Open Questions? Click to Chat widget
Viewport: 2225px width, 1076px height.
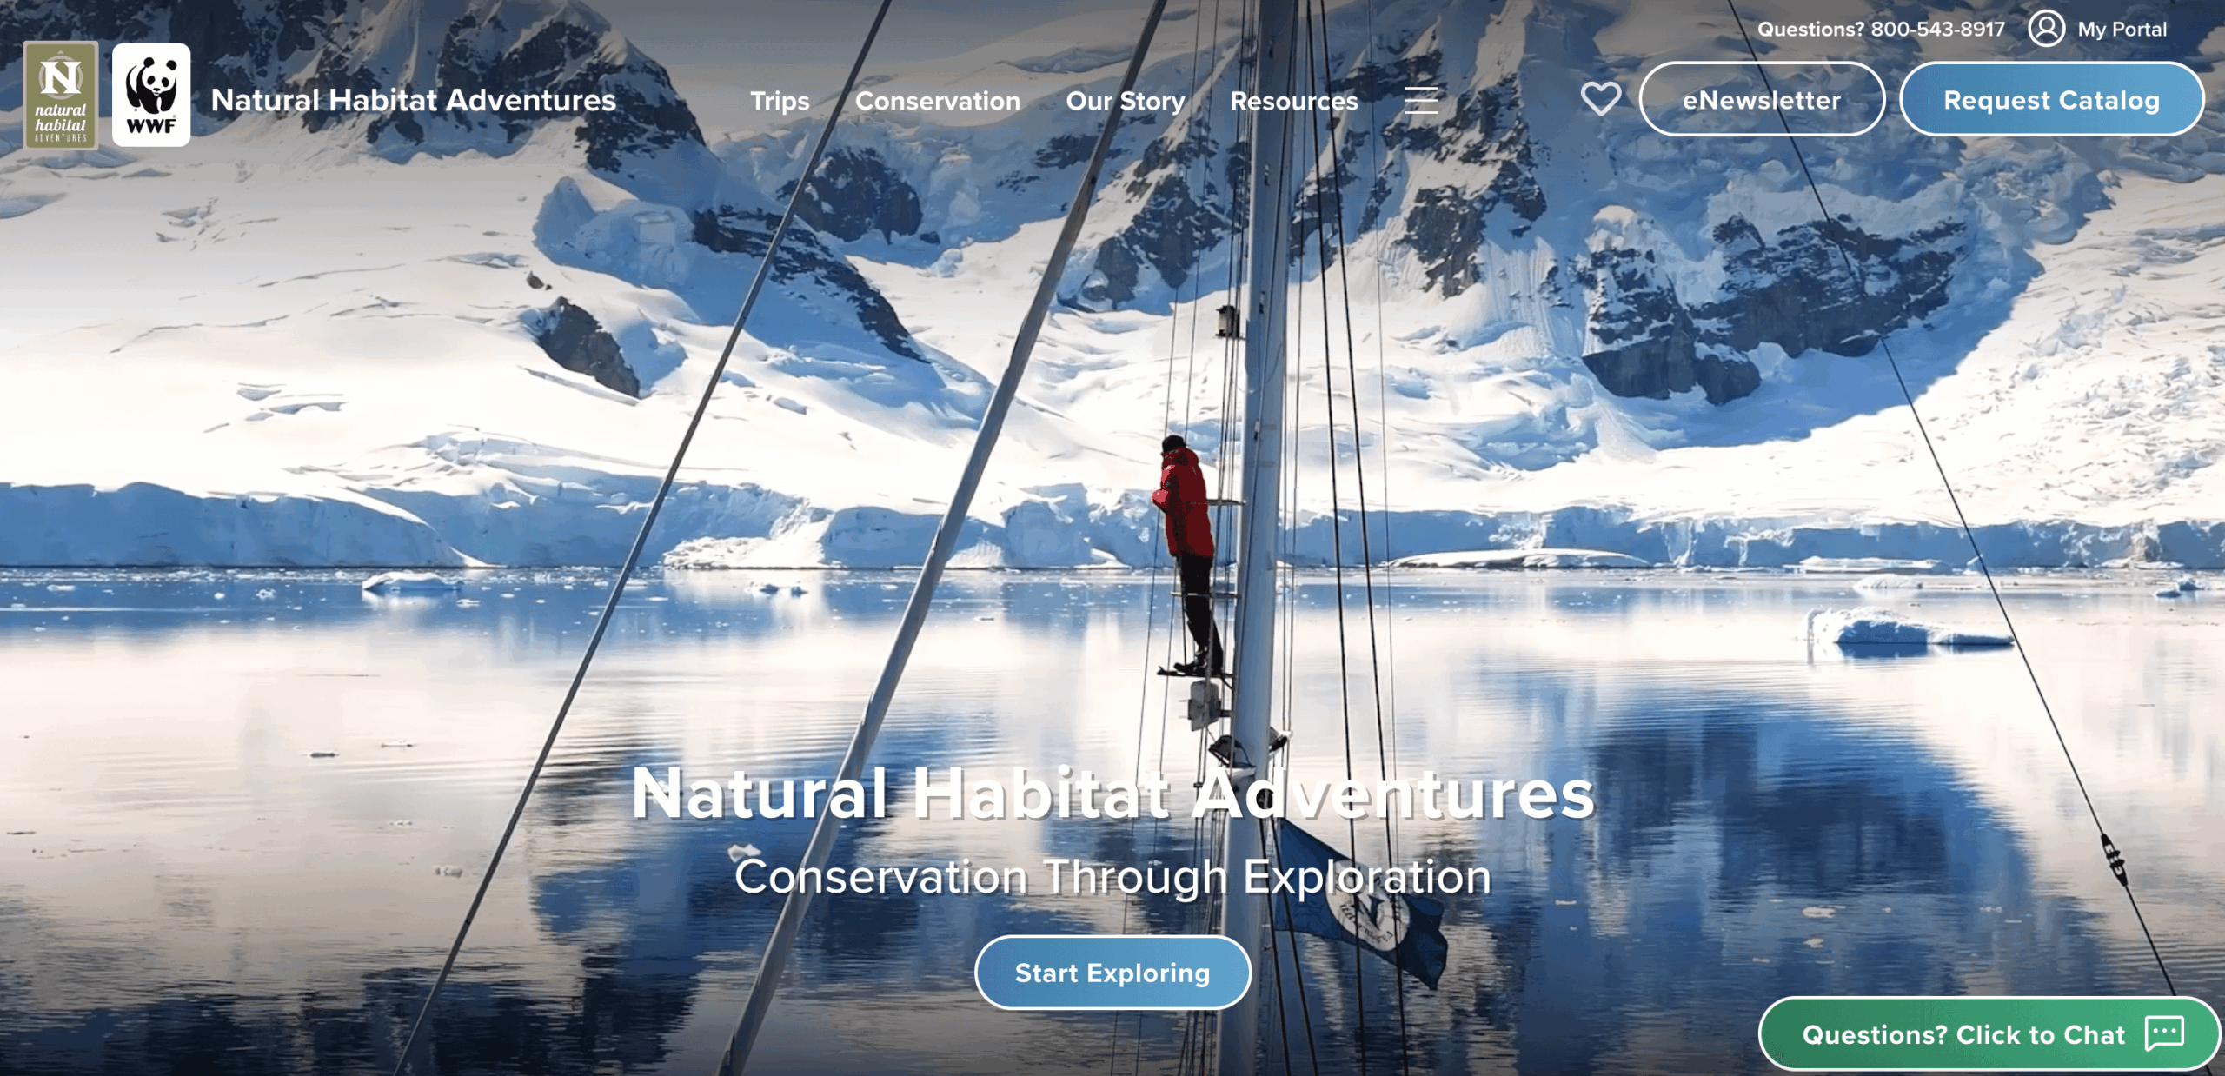coord(1989,1034)
